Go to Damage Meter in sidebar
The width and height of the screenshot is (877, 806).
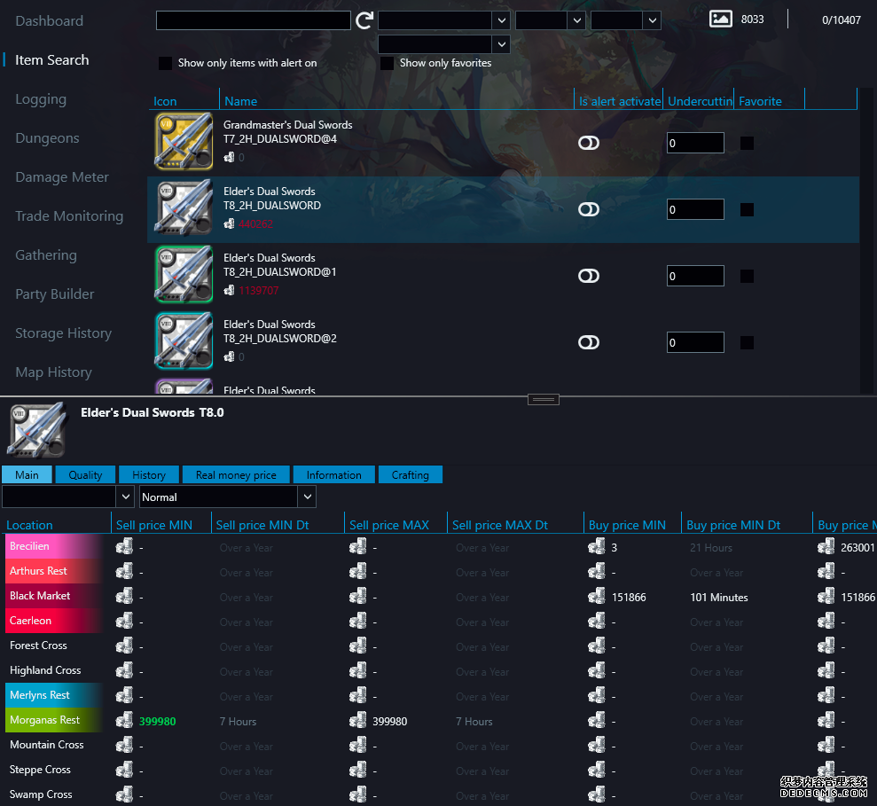(x=62, y=177)
